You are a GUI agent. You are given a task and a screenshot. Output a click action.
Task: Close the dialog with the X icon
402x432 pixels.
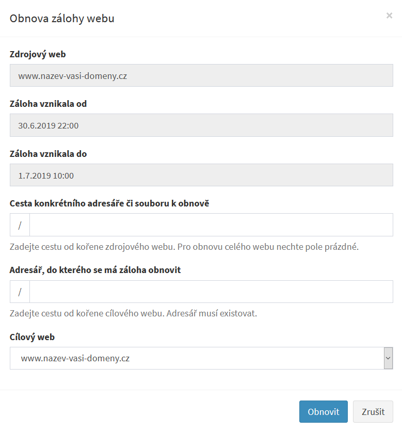389,15
